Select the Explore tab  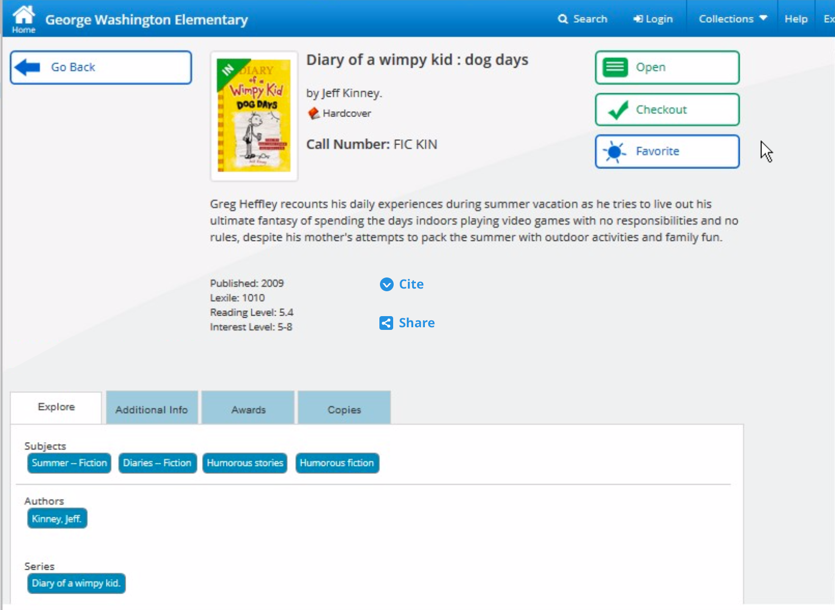pos(56,407)
